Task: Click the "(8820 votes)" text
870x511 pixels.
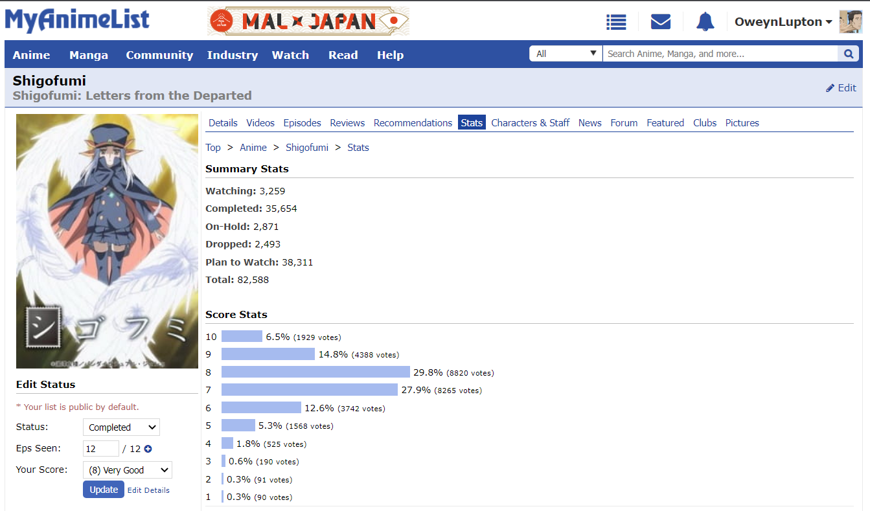Action: pyautogui.click(x=470, y=373)
